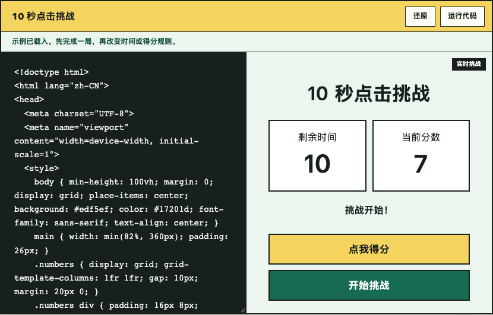The width and height of the screenshot is (493, 315).
Task: Click the .numbers { display: grid line
Action: click(112, 265)
